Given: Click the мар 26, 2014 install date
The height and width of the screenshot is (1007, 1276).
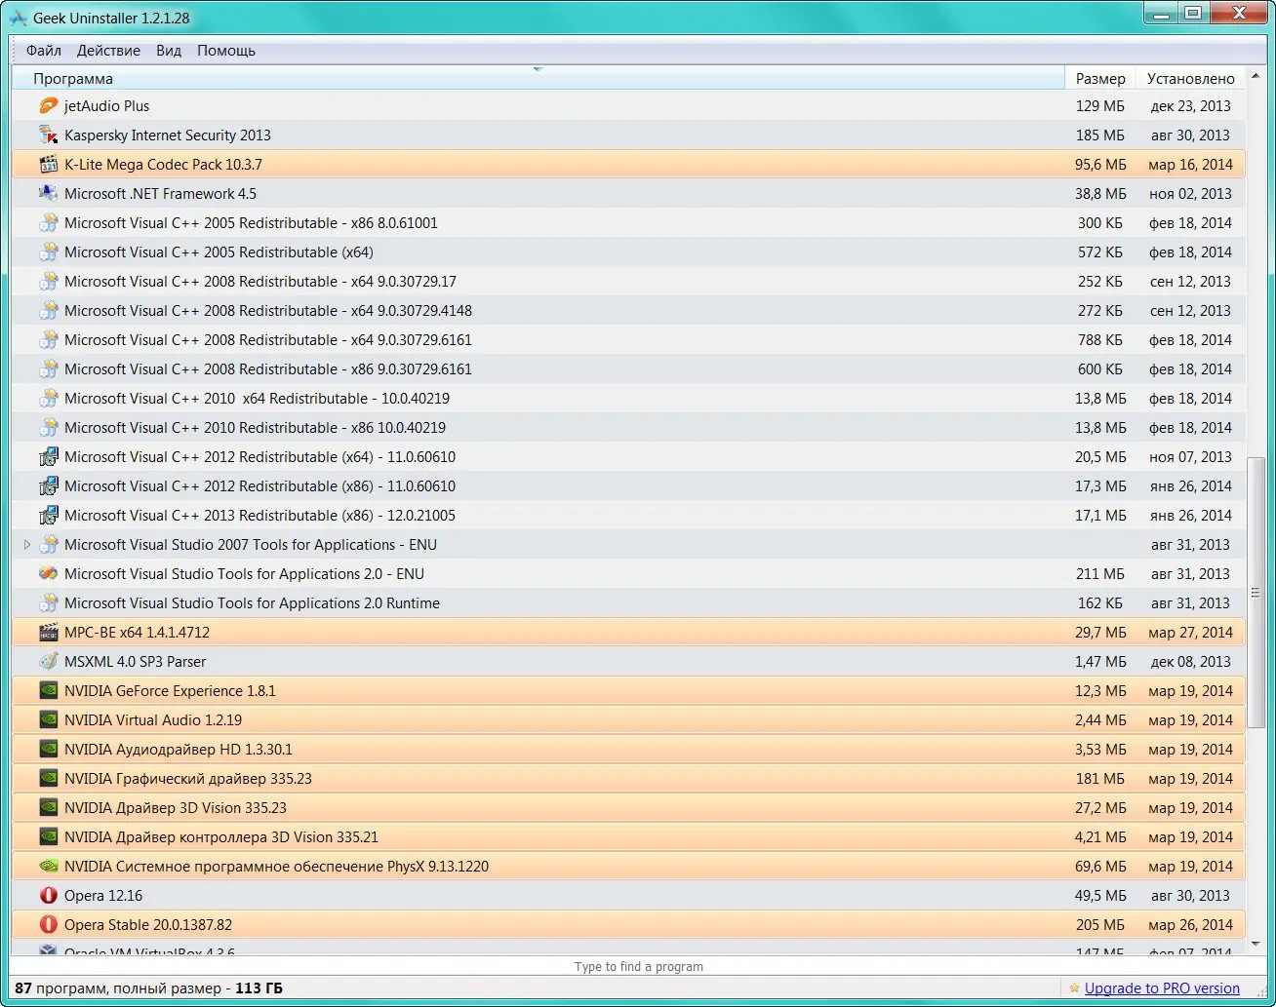Looking at the screenshot, I should pos(1190,924).
